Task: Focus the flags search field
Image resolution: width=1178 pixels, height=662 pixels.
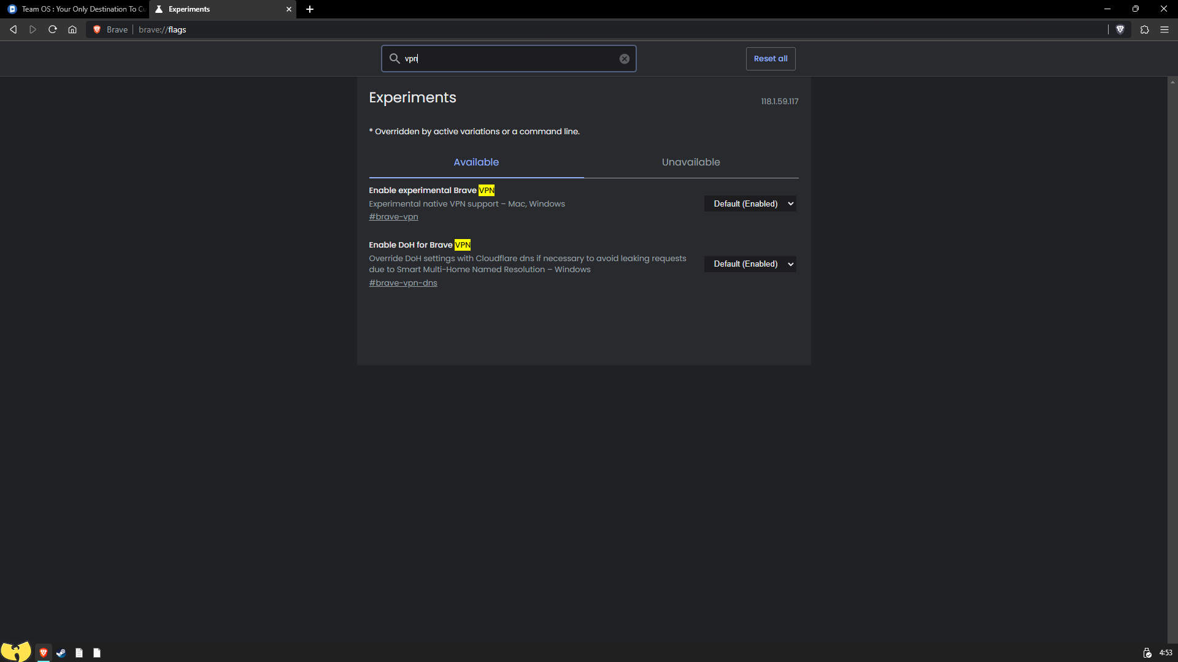Action: click(x=509, y=59)
